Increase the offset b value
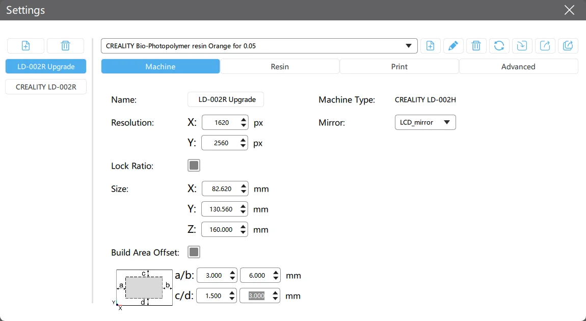This screenshot has height=321, width=586. 276,273
